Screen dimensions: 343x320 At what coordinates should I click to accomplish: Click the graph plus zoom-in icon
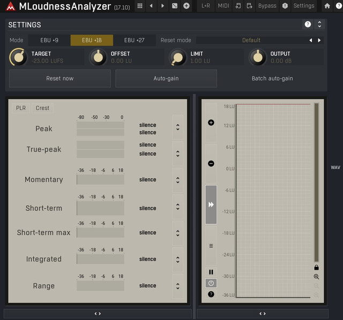click(x=211, y=123)
